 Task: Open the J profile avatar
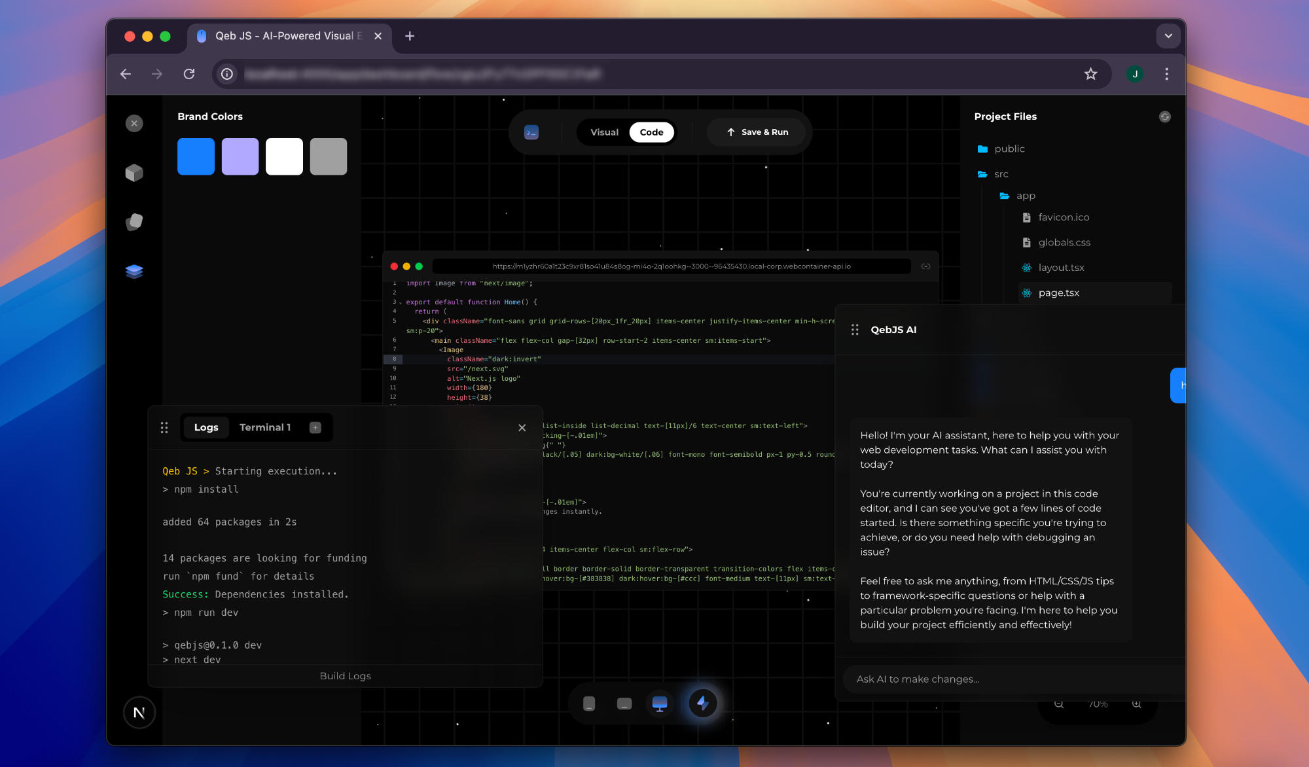pos(1135,74)
